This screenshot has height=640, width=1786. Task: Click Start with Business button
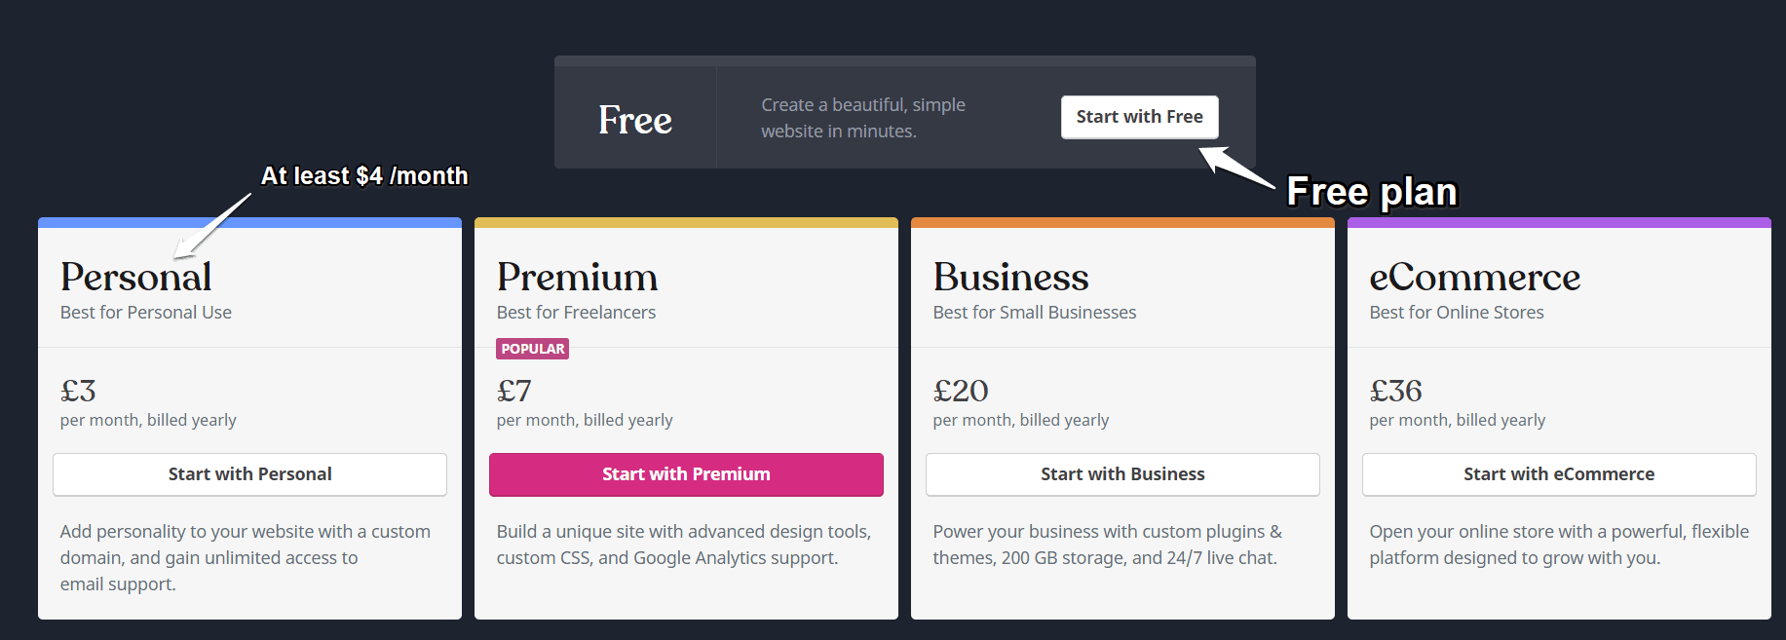coord(1122,474)
